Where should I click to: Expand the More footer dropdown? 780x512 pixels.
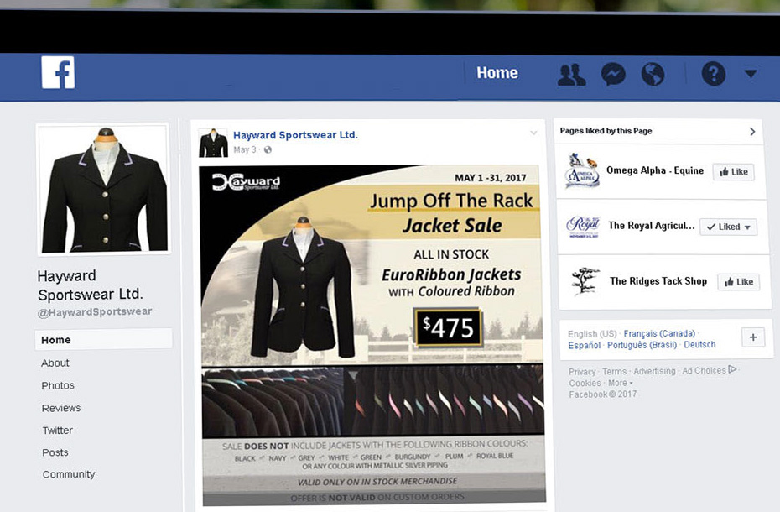tap(621, 383)
